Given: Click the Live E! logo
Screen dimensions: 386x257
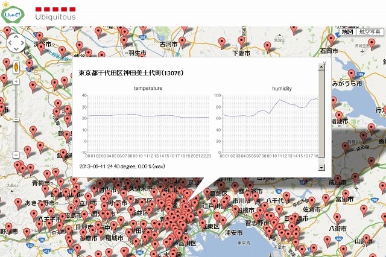Looking at the screenshot, I should click(x=13, y=13).
